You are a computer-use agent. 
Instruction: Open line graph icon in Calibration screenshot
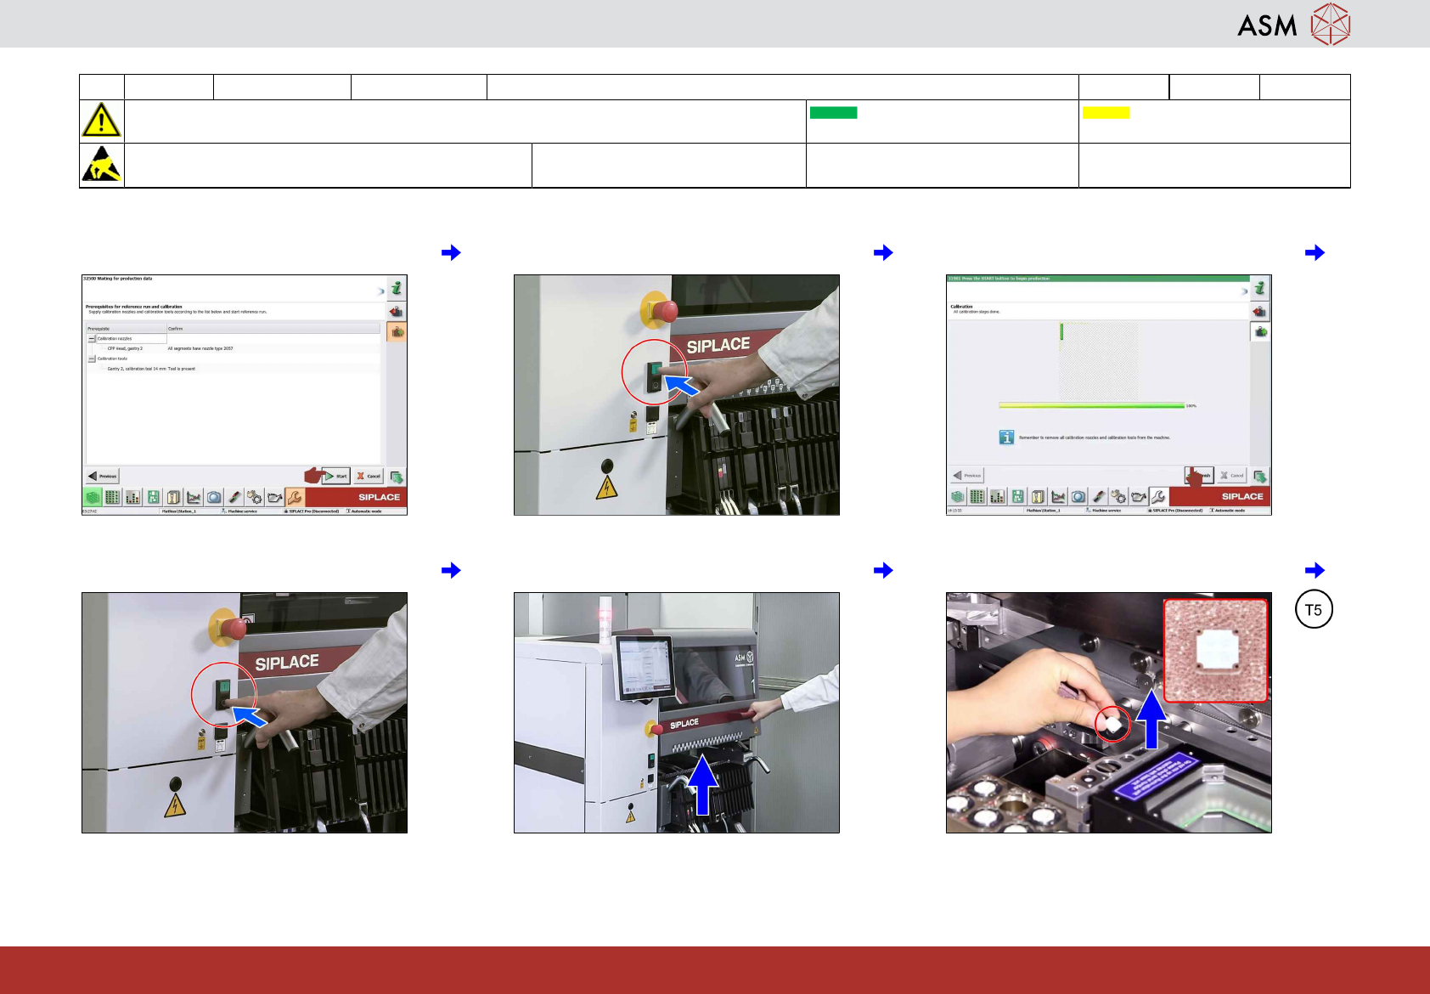(1058, 497)
